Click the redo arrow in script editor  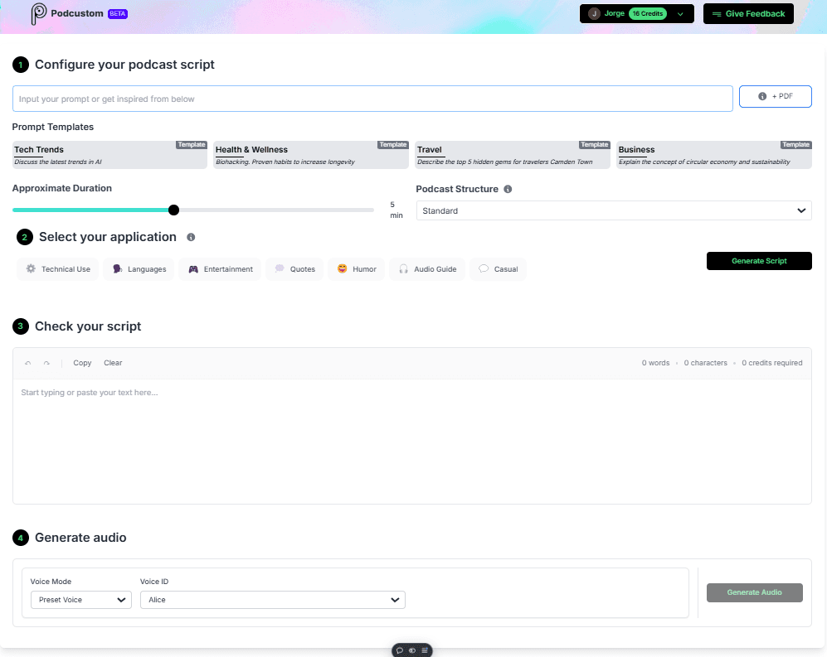[47, 362]
